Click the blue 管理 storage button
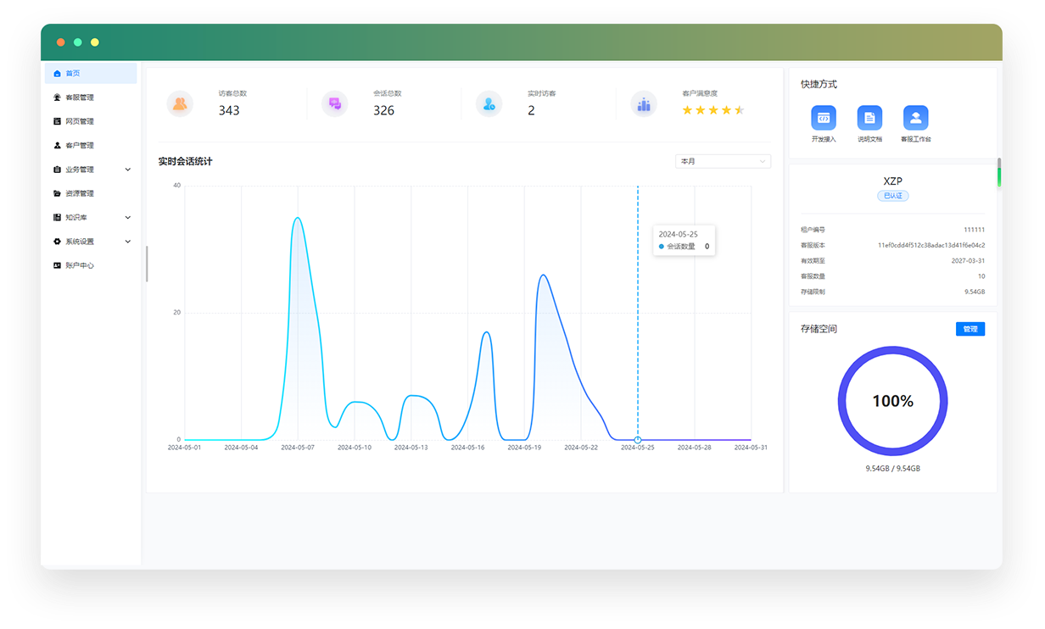Viewport: 1045px width, 629px height. click(970, 329)
